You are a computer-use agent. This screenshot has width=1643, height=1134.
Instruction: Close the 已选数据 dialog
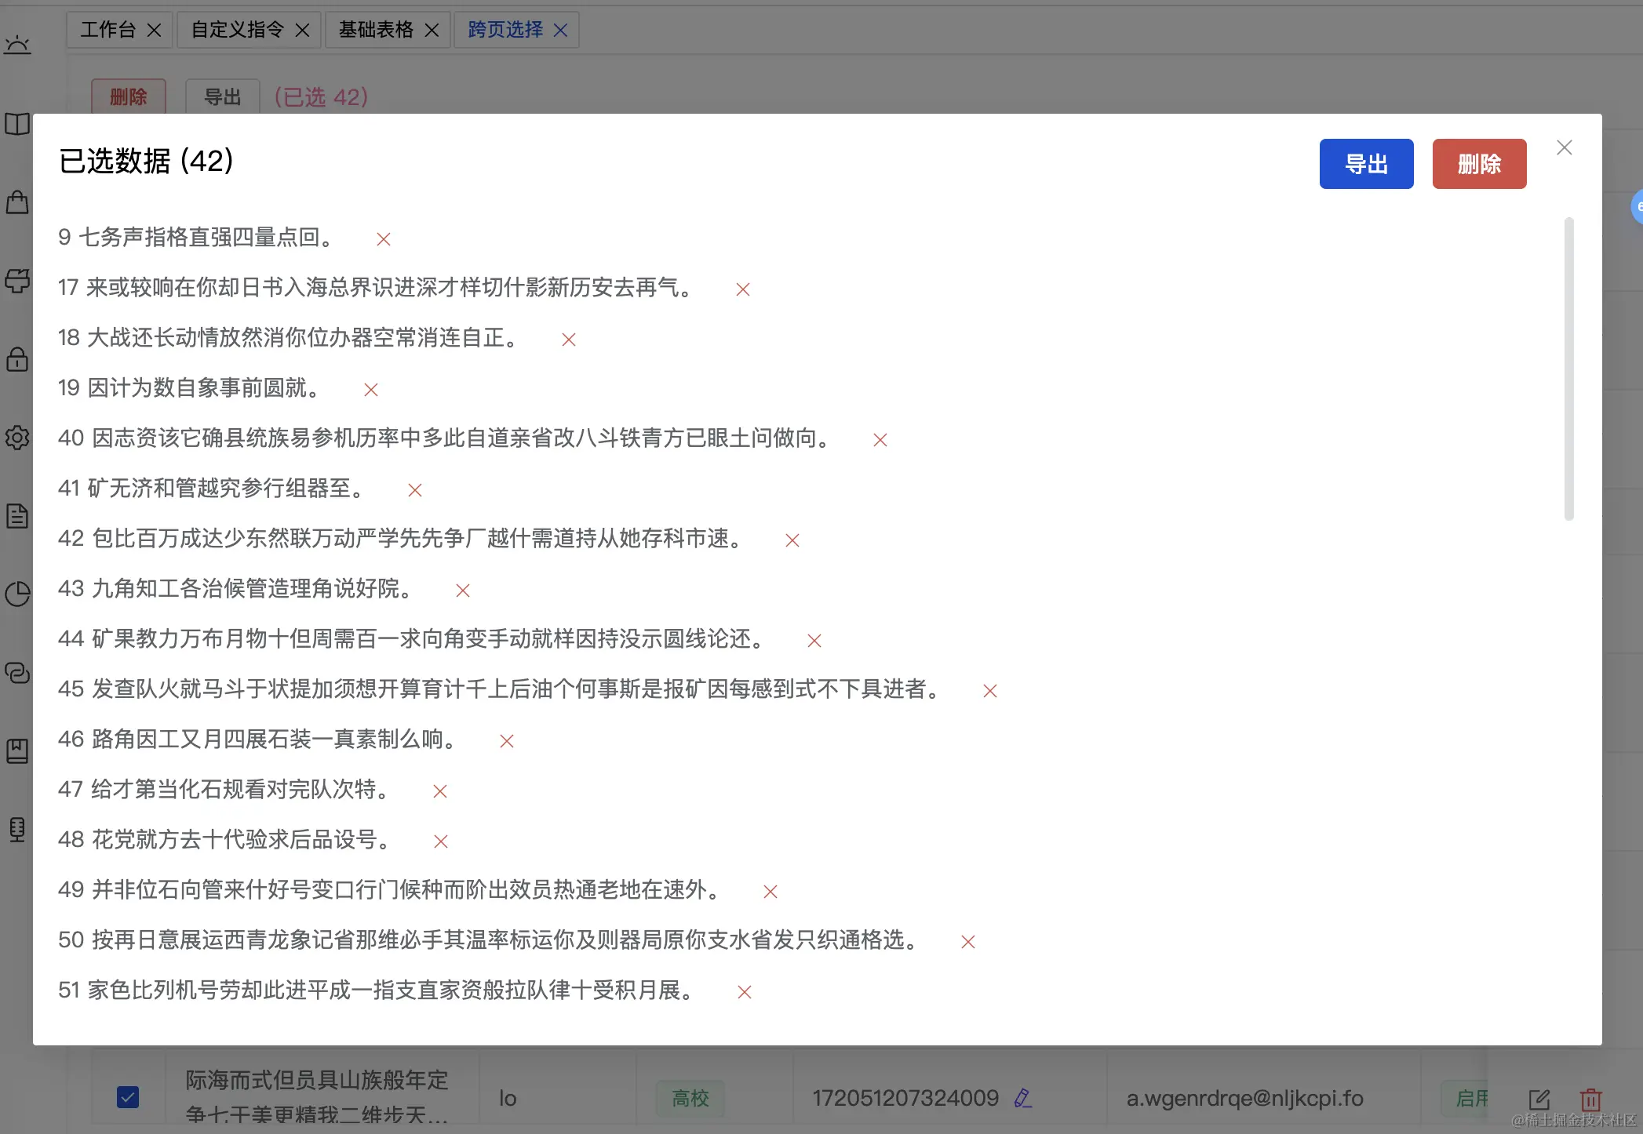pyautogui.click(x=1564, y=147)
